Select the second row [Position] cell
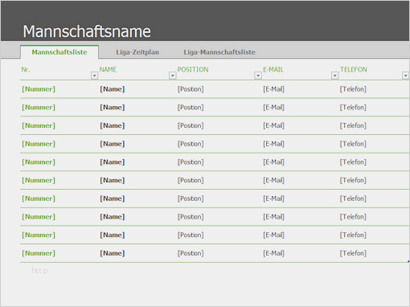This screenshot has height=307, width=410. (x=191, y=108)
